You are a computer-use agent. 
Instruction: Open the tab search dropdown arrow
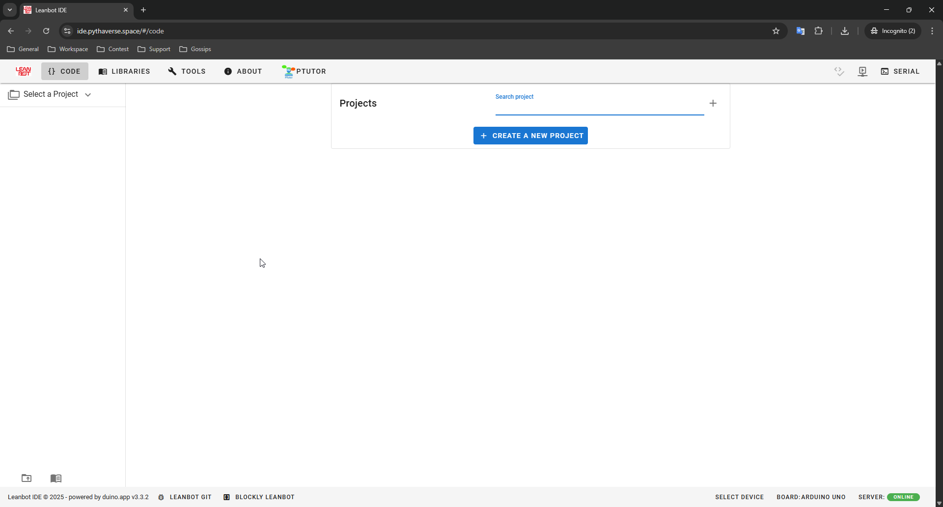coord(10,10)
